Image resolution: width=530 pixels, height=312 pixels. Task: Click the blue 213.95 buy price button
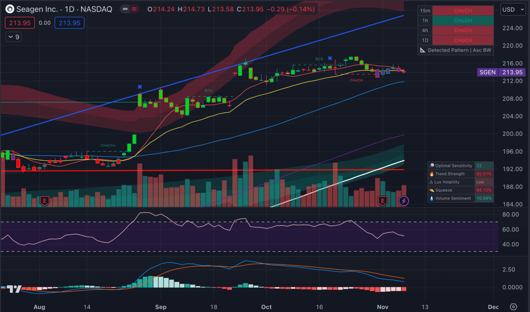pos(69,23)
